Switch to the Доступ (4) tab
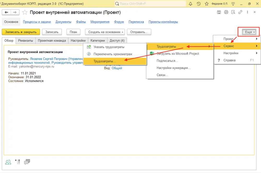261x173 pixels. point(117,41)
